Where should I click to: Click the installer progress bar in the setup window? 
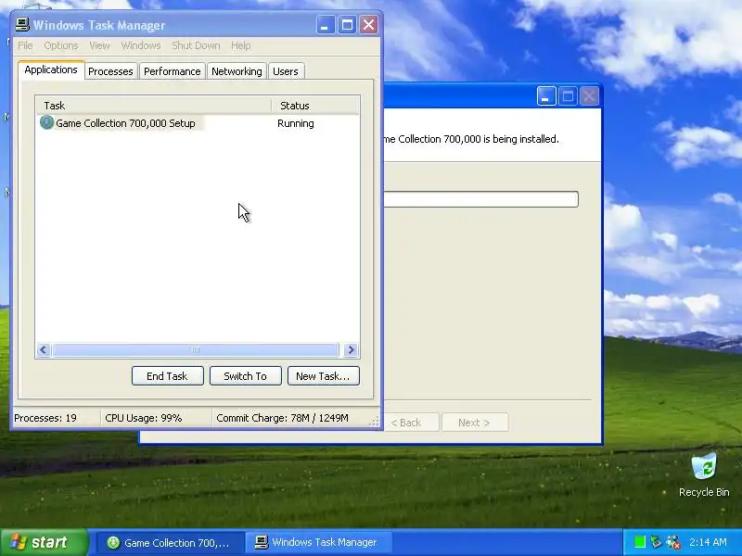480,199
